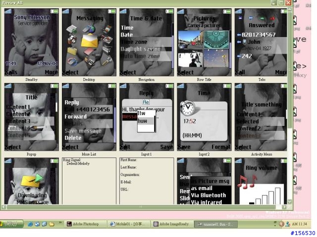
Task: Click the yellow envelope Messaging icon
Action: pyautogui.click(x=89, y=40)
